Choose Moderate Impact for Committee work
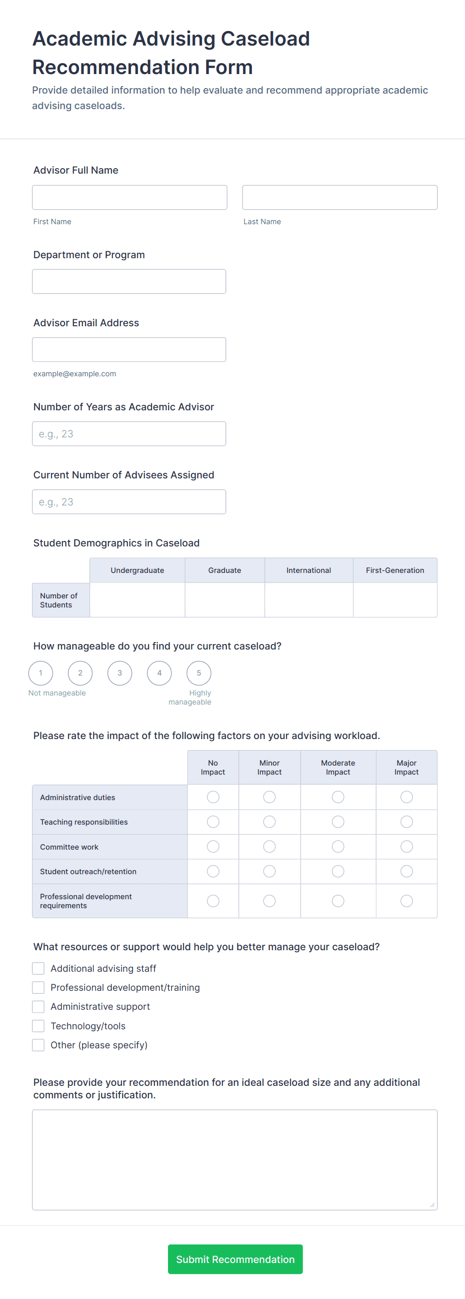The height and width of the screenshot is (1299, 465). [x=337, y=847]
